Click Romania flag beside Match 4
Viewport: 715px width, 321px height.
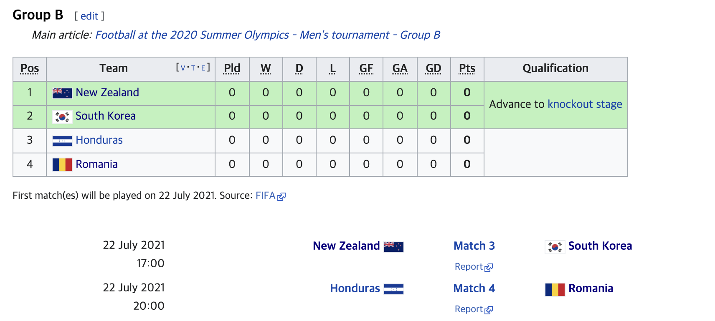555,289
